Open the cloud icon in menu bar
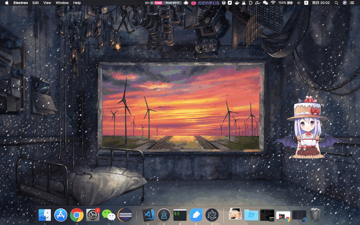Viewport: 360px width, 225px height. pos(186,3)
